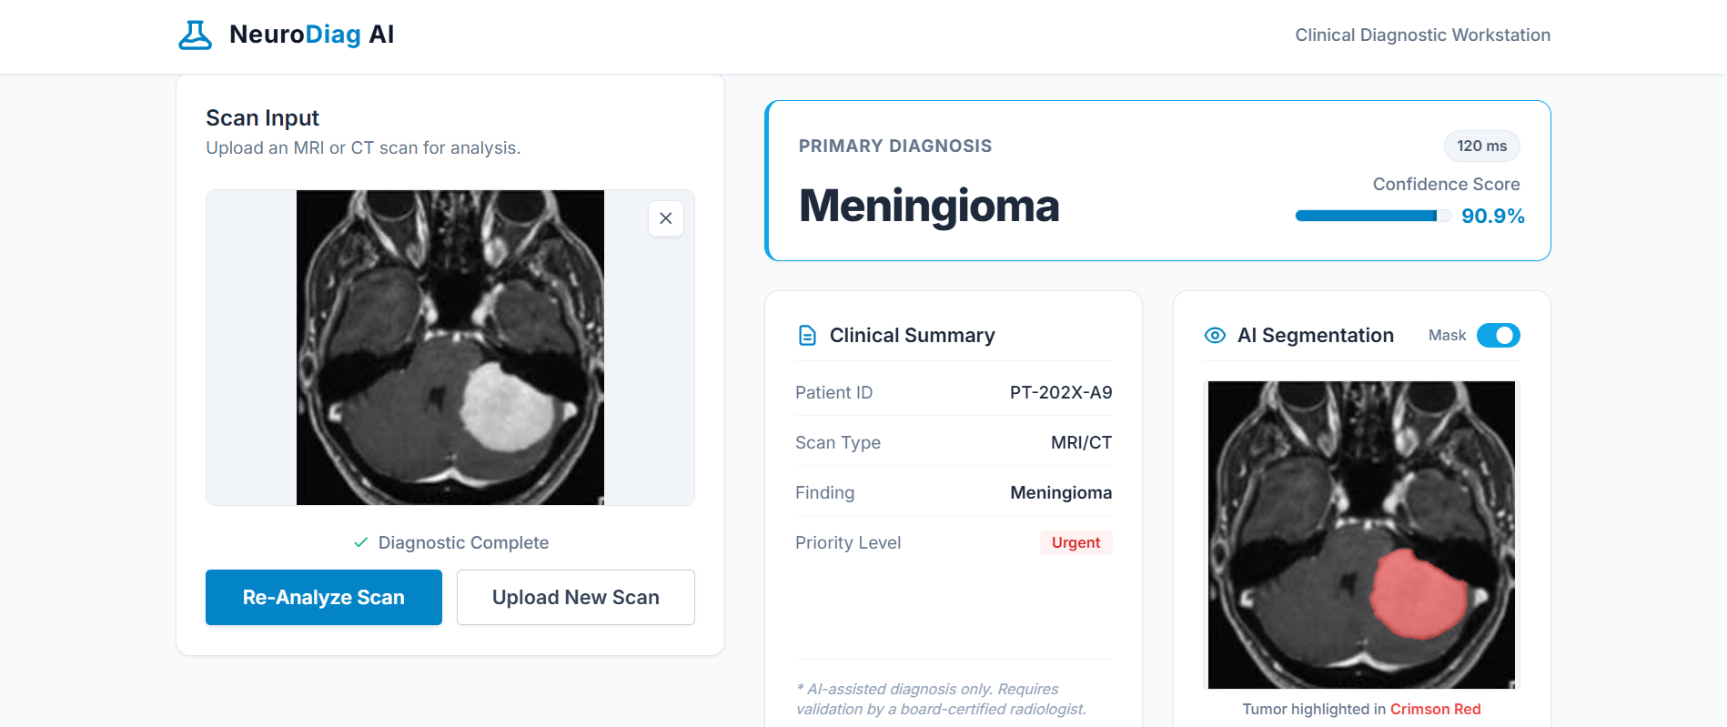Select the Patient ID value PT-202X-A9
Image resolution: width=1727 pixels, height=727 pixels.
tap(1061, 393)
